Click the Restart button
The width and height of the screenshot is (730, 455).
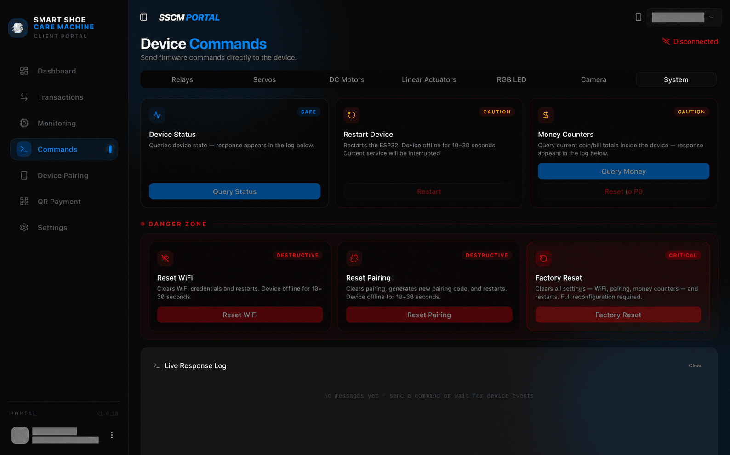pyautogui.click(x=429, y=191)
